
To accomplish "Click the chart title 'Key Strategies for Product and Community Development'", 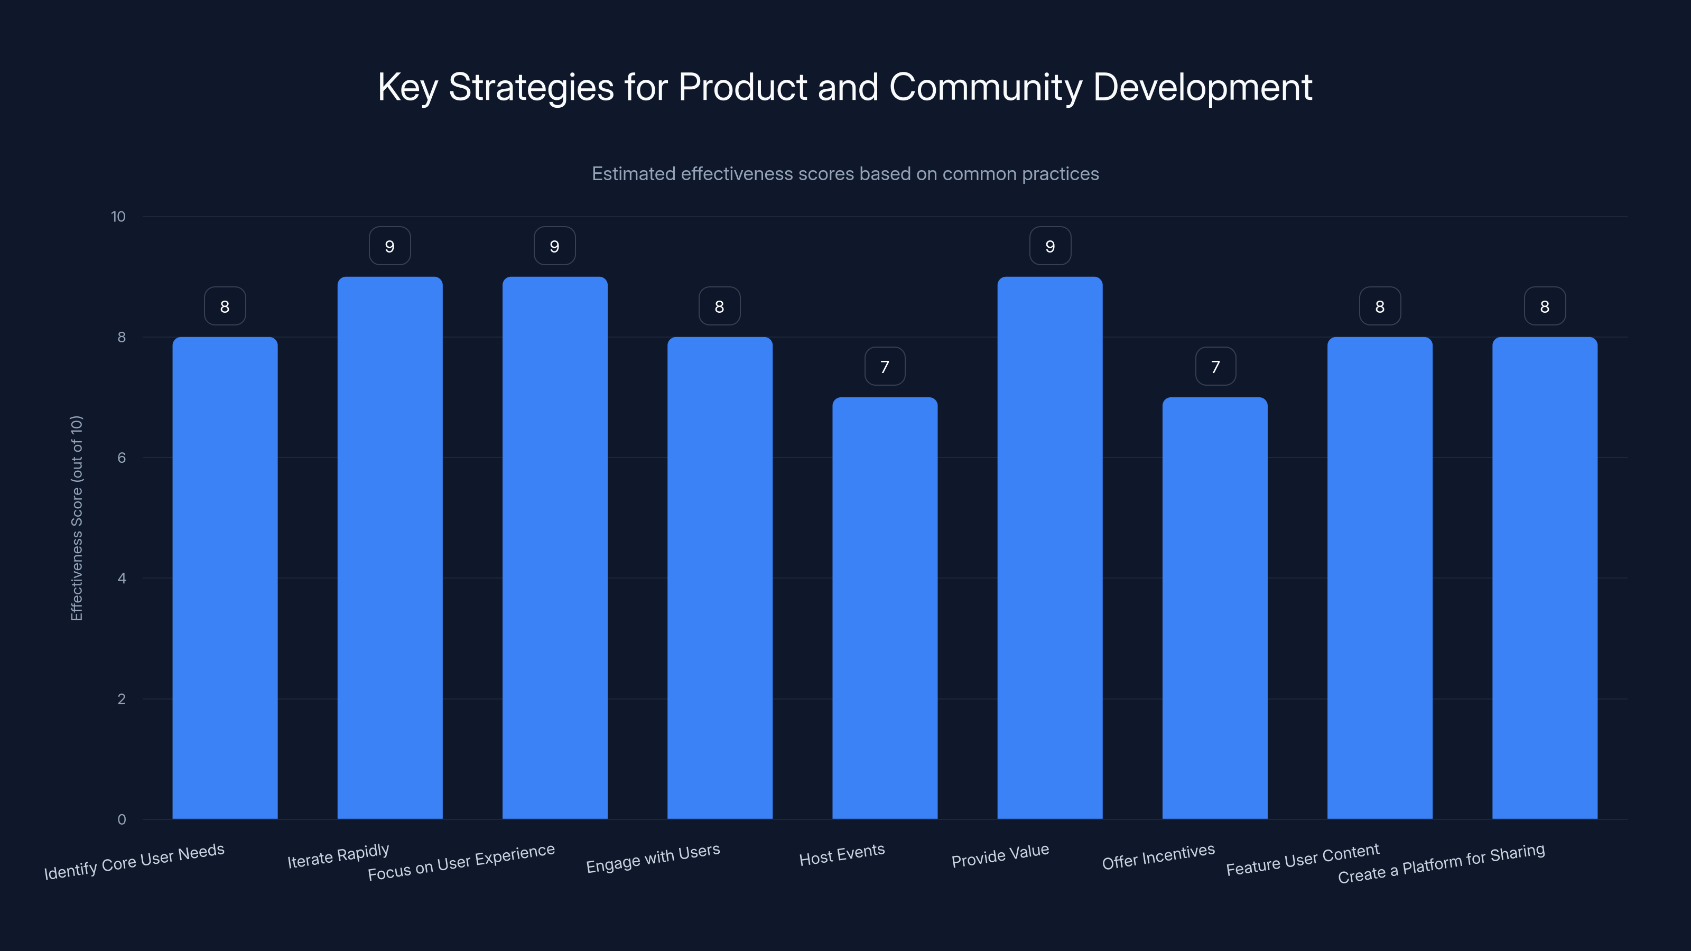I will coord(845,87).
